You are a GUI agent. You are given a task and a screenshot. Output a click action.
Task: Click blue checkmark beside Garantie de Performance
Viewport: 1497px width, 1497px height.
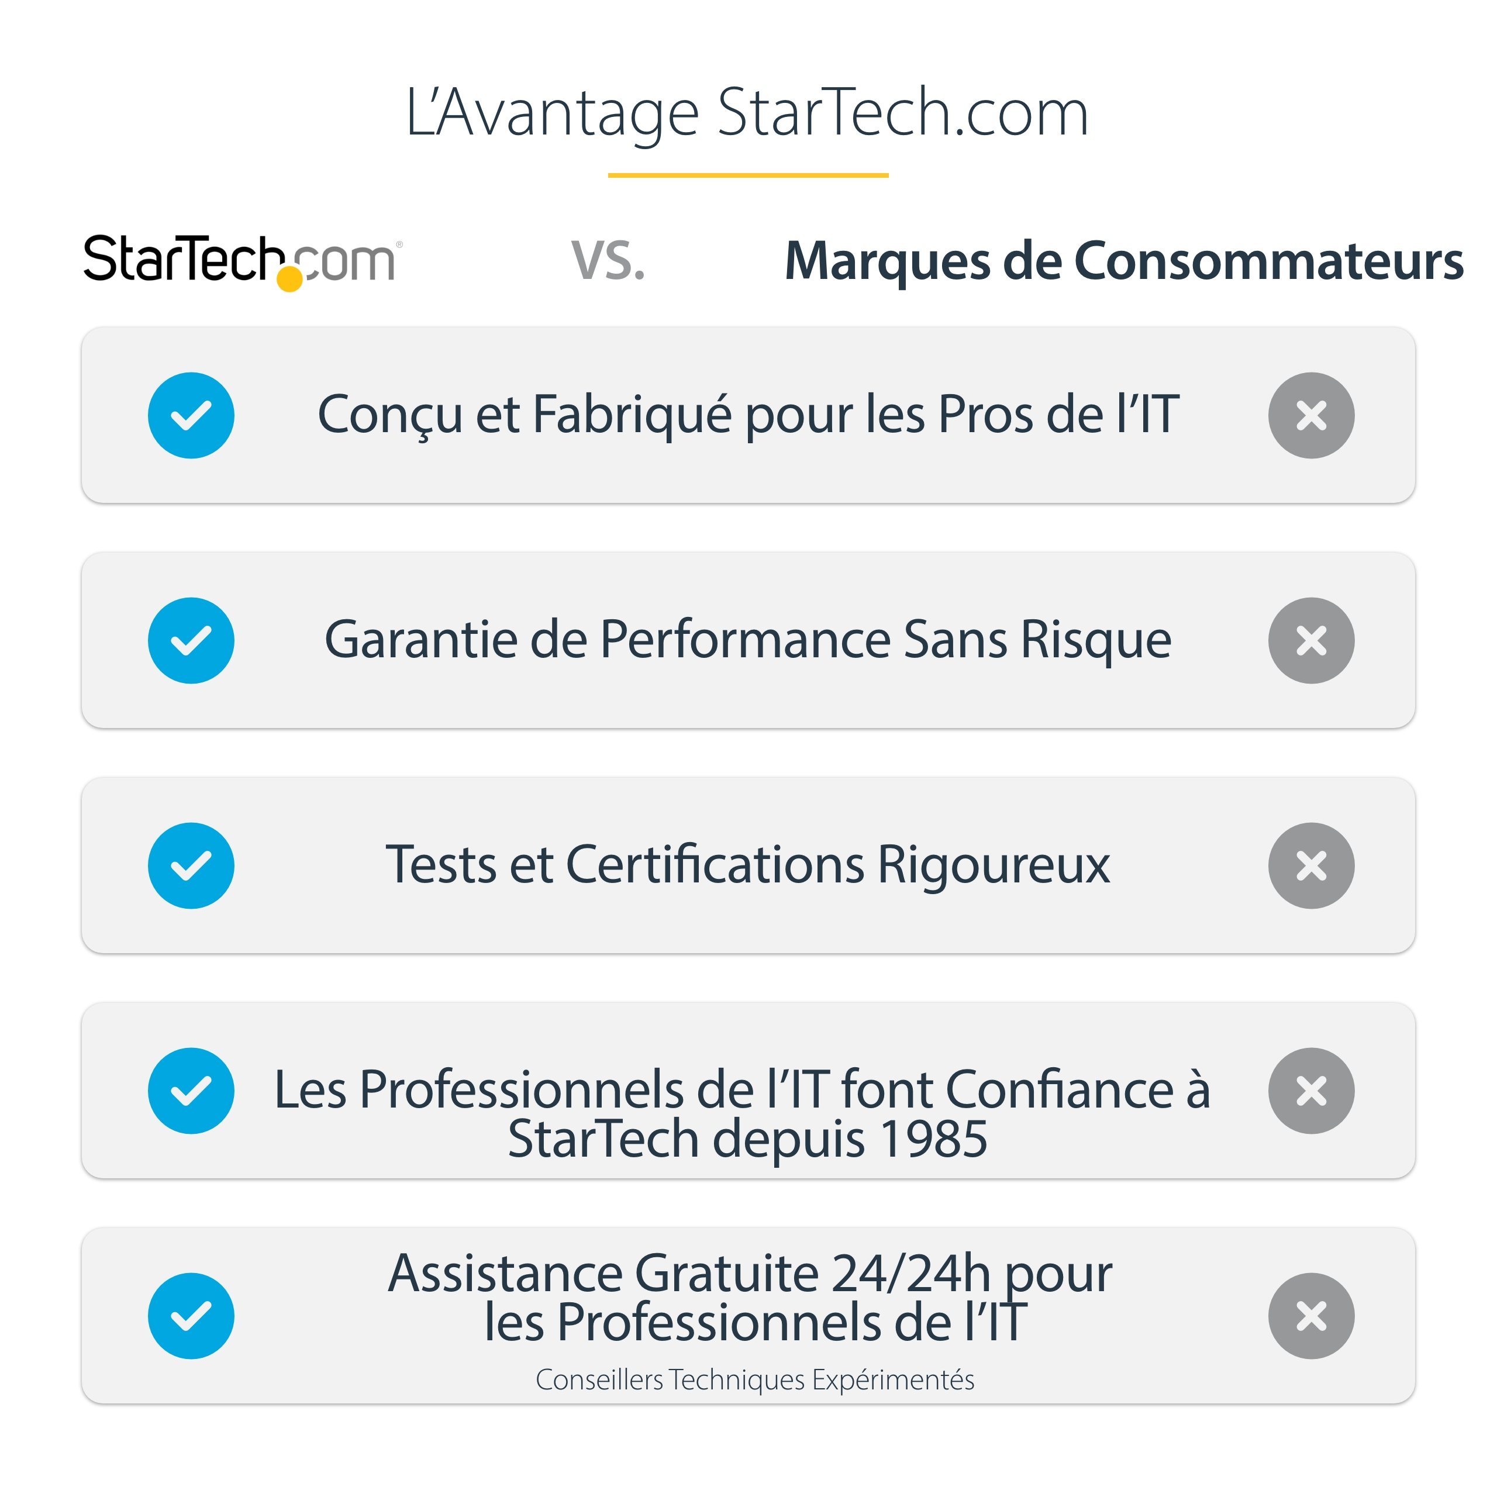191,640
